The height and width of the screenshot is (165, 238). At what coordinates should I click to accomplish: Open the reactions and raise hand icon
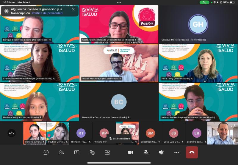(92, 153)
